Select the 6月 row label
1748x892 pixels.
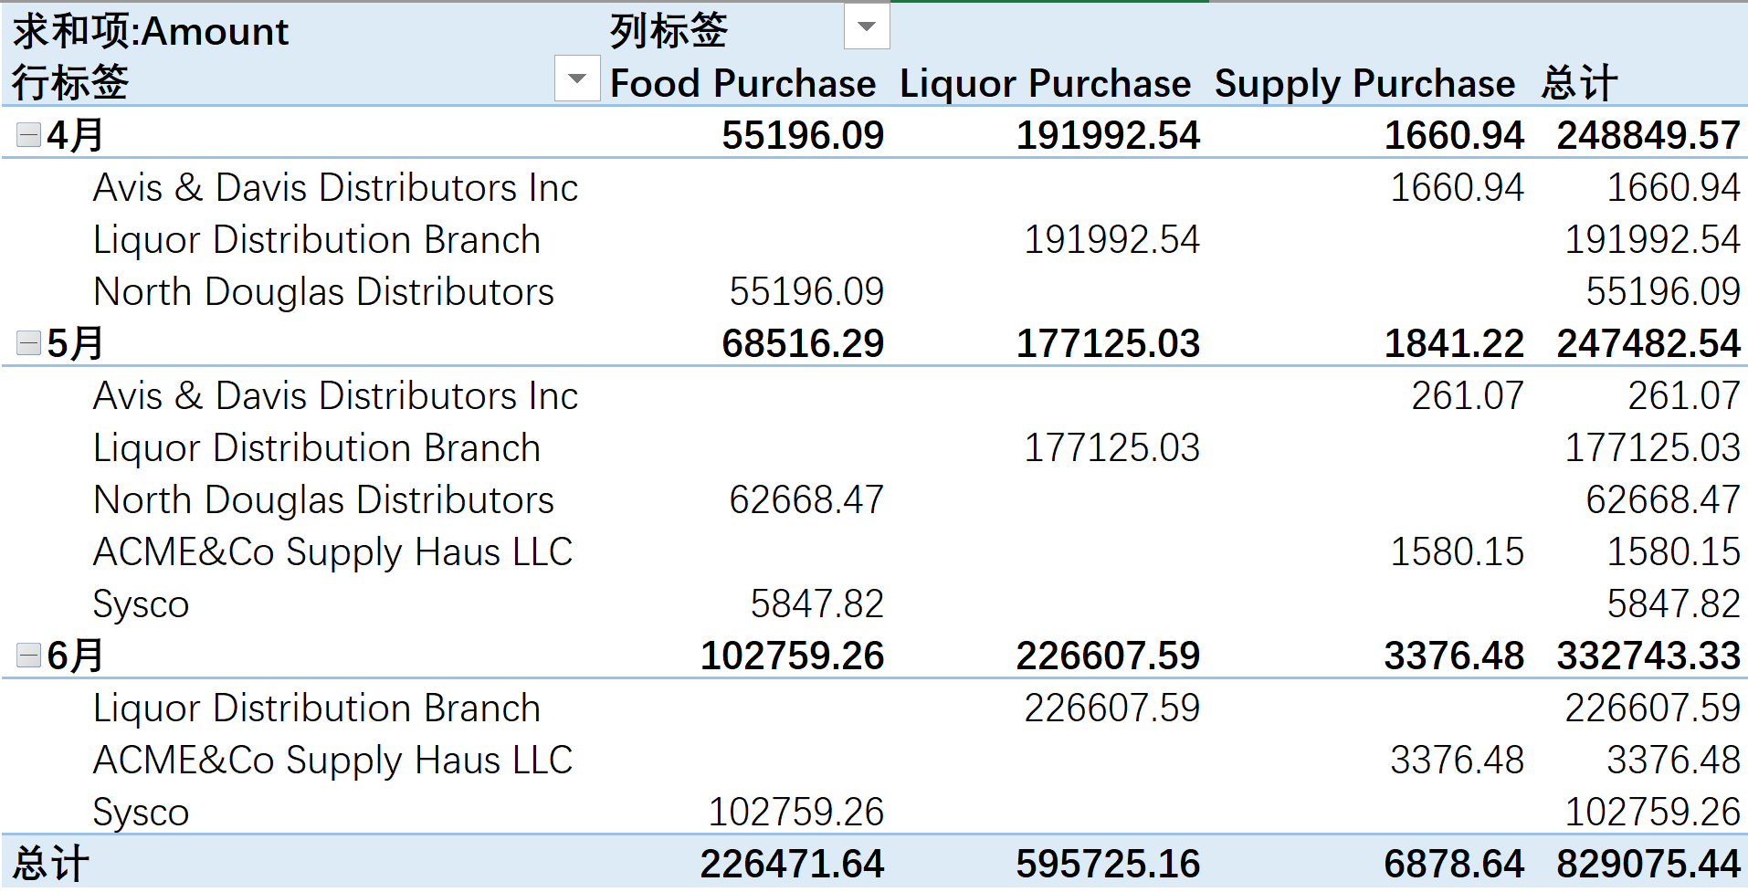pos(75,656)
